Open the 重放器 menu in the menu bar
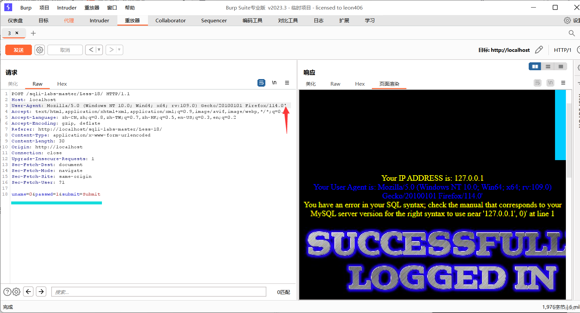 (92, 8)
